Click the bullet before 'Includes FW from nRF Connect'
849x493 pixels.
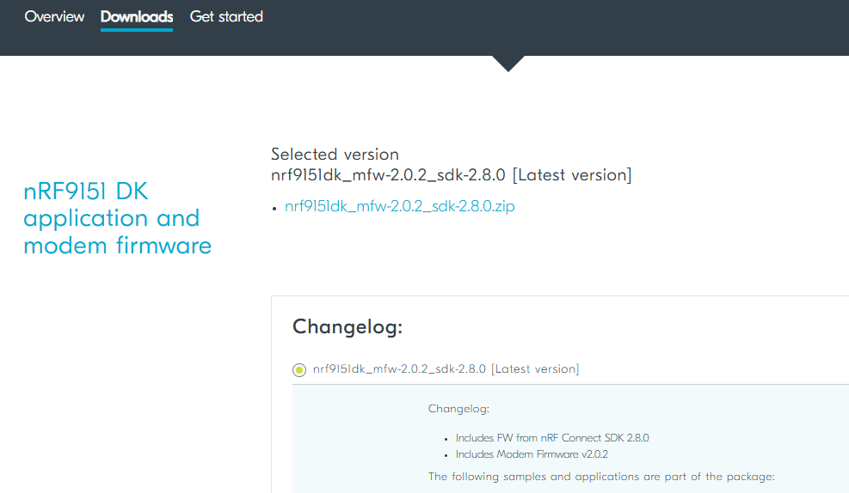[446, 439]
